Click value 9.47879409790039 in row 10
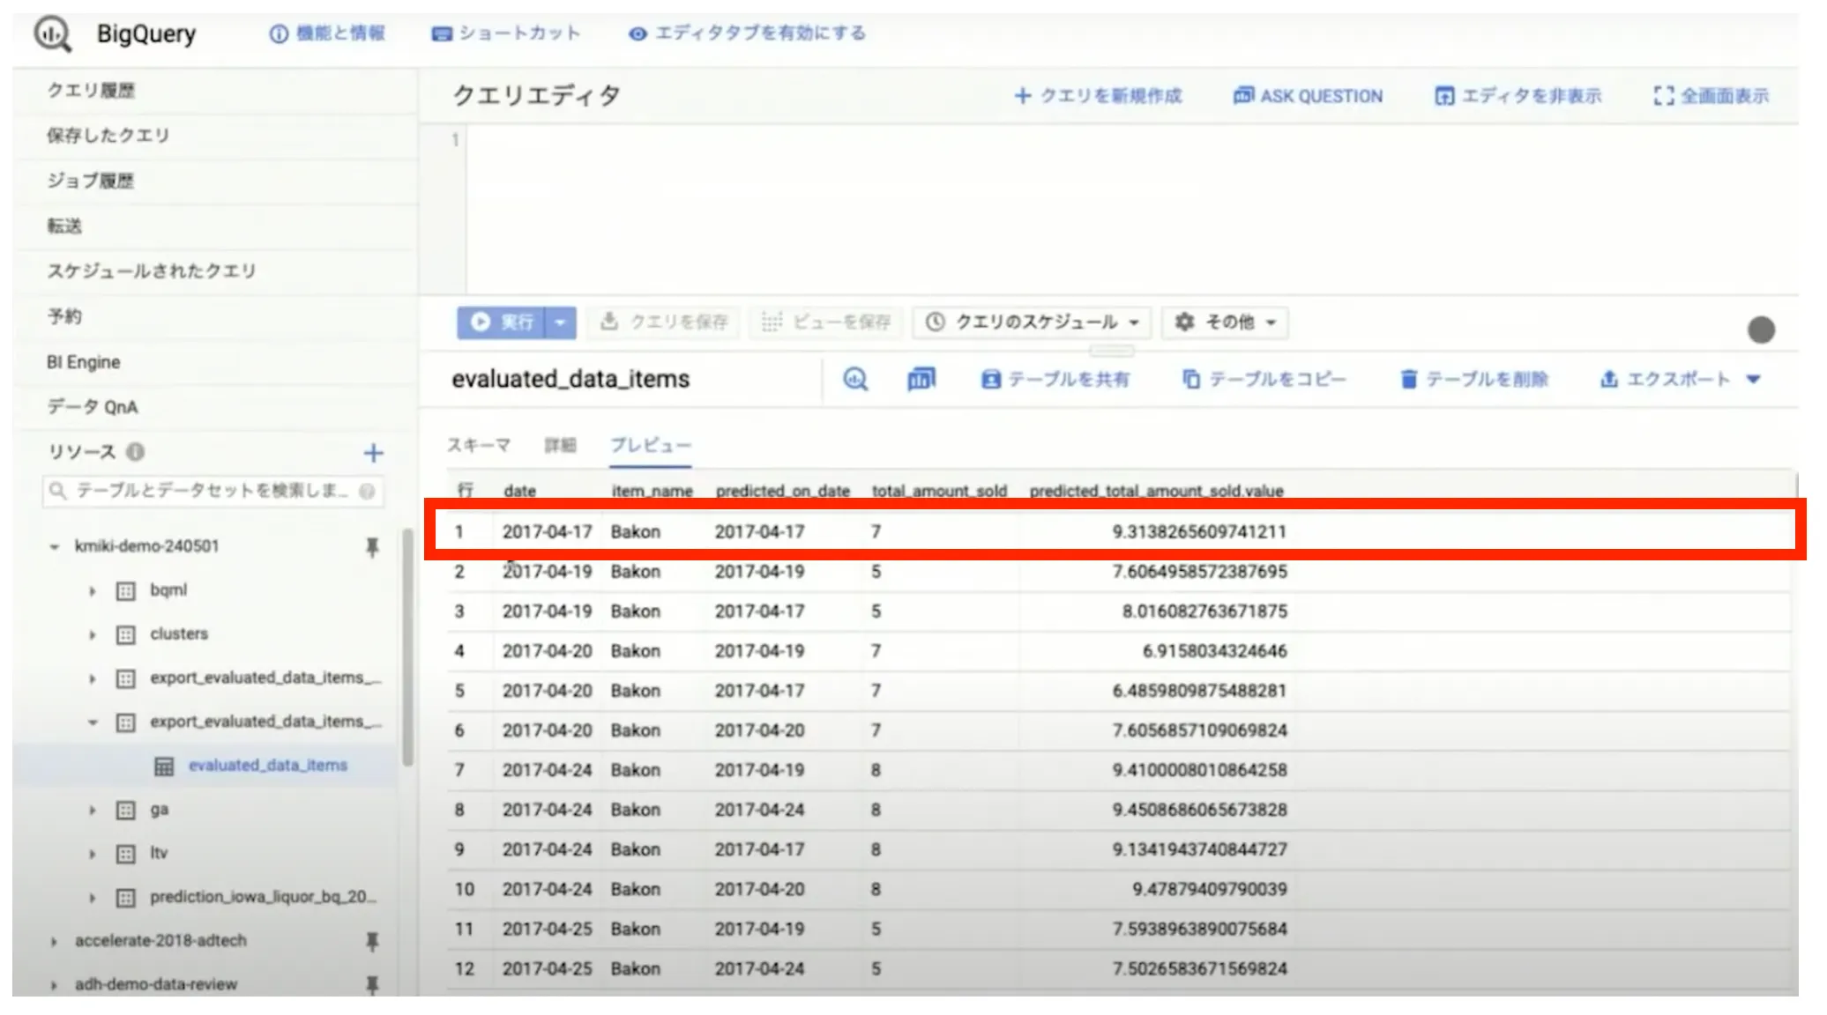This screenshot has width=1827, height=1015. click(1209, 890)
